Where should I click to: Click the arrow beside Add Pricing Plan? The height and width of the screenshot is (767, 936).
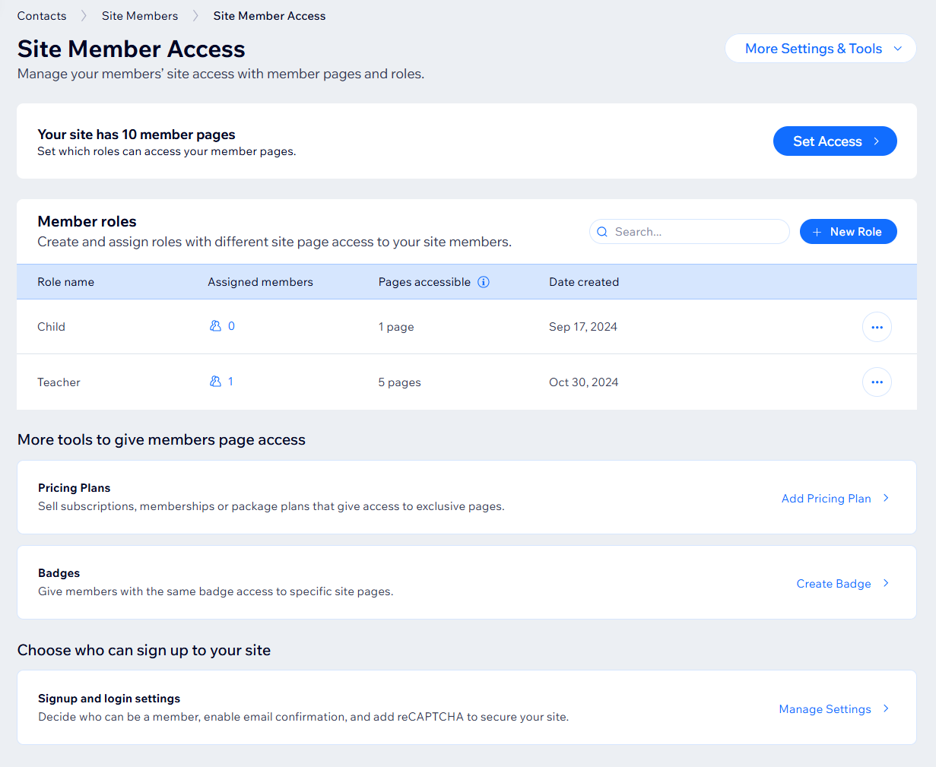886,499
